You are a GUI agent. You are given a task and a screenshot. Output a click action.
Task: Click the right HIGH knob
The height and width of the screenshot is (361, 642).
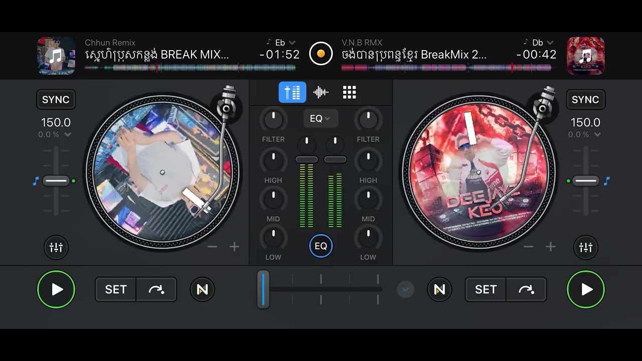pos(368,161)
